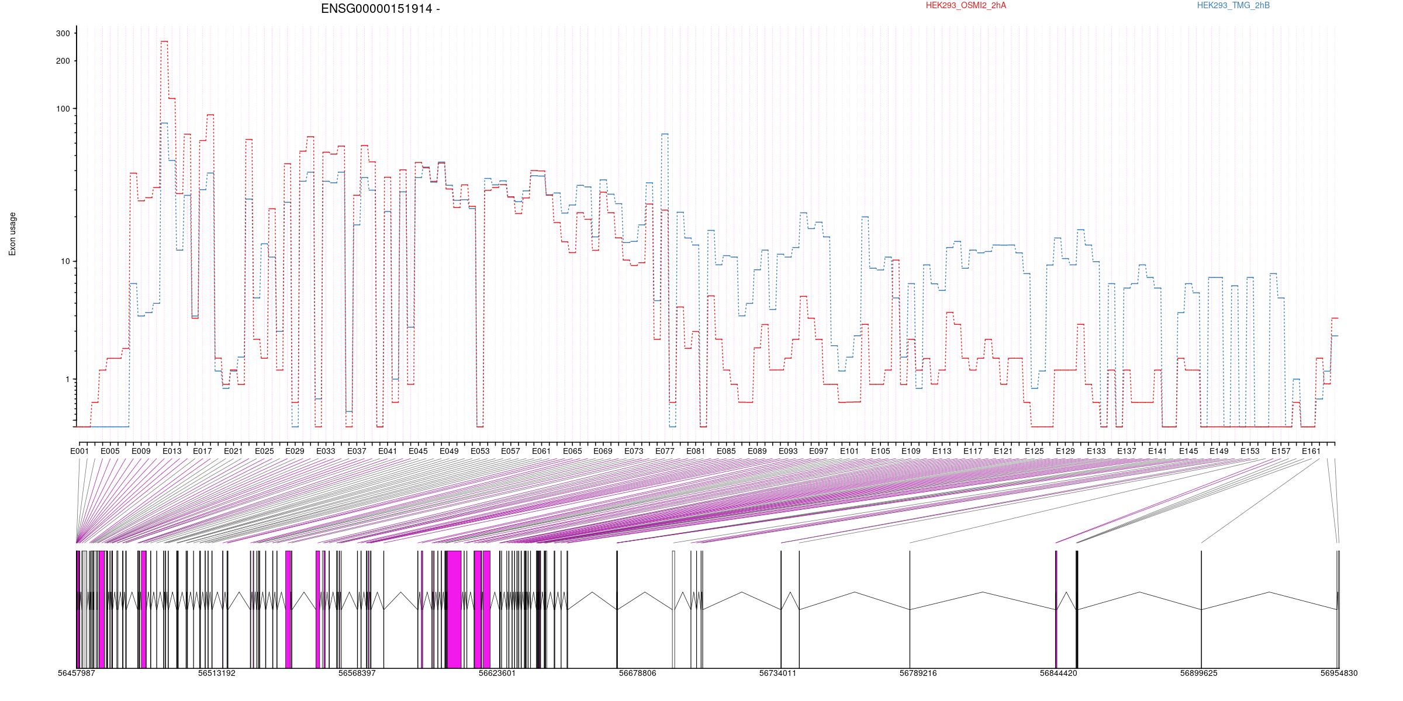The height and width of the screenshot is (701, 1403).
Task: Click exon label E101
Action: 849,451
